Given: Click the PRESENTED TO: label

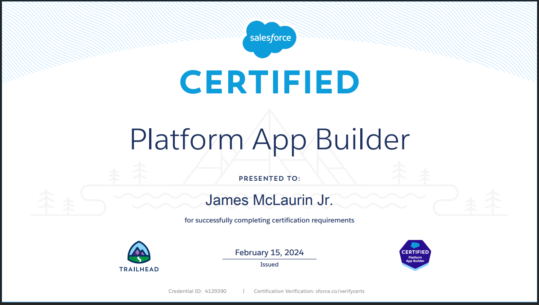Looking at the screenshot, I should coord(269,179).
